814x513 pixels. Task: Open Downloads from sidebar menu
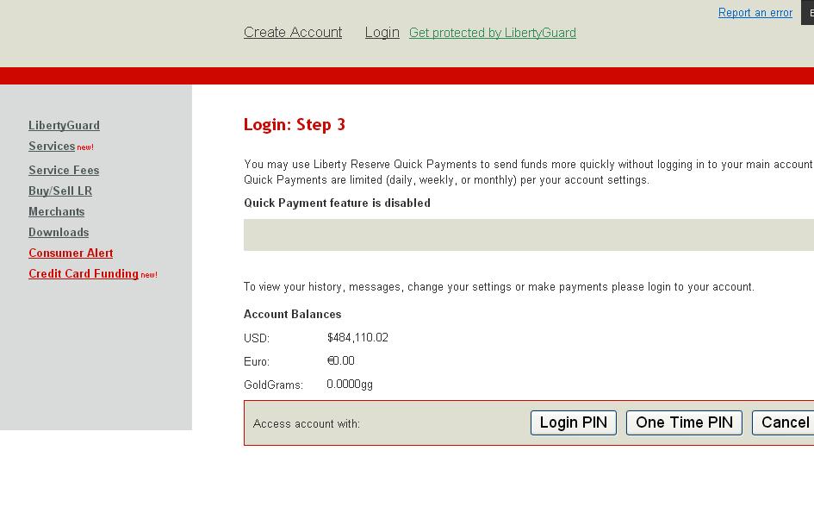59,232
